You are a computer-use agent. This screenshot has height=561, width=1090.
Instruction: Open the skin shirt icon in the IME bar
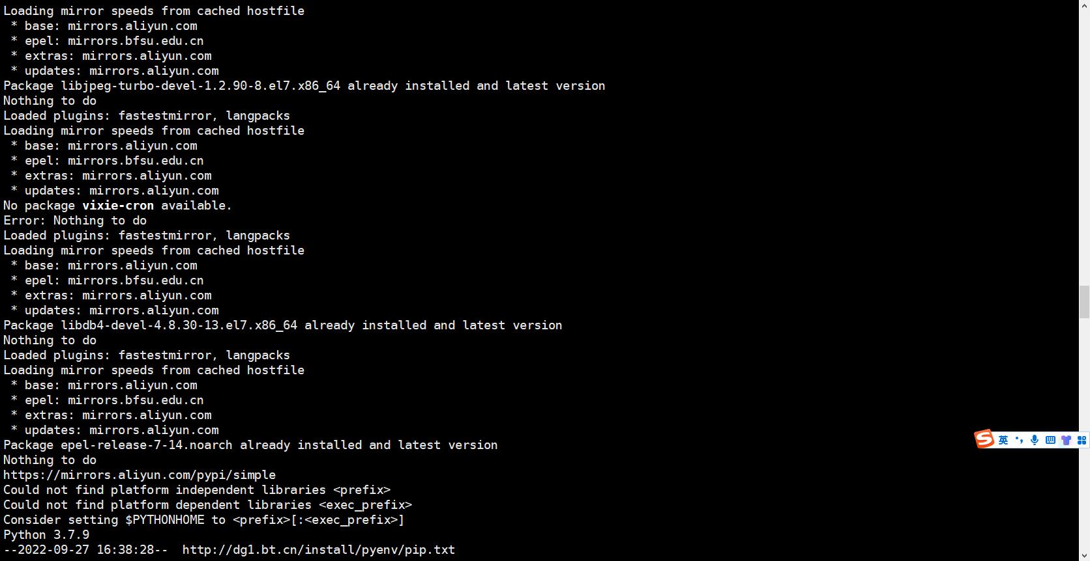pyautogui.click(x=1066, y=441)
